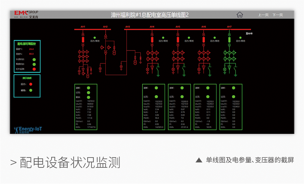The height and width of the screenshot is (184, 304).
Task: Click the AH2 cabinet label
Action: pyautogui.click(x=105, y=27)
